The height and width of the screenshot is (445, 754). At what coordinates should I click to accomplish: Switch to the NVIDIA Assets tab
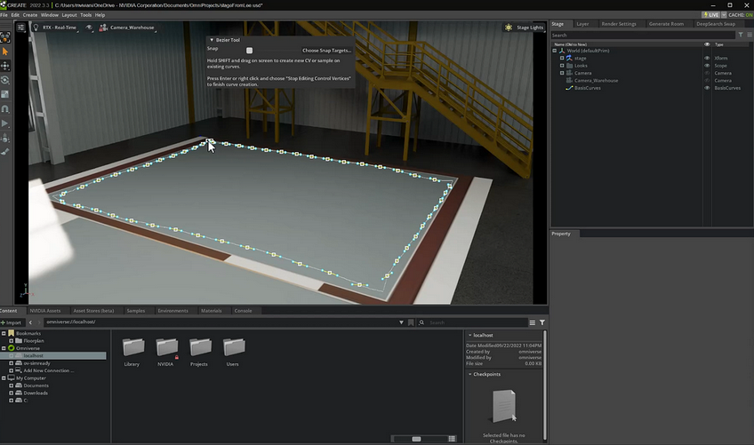point(45,311)
